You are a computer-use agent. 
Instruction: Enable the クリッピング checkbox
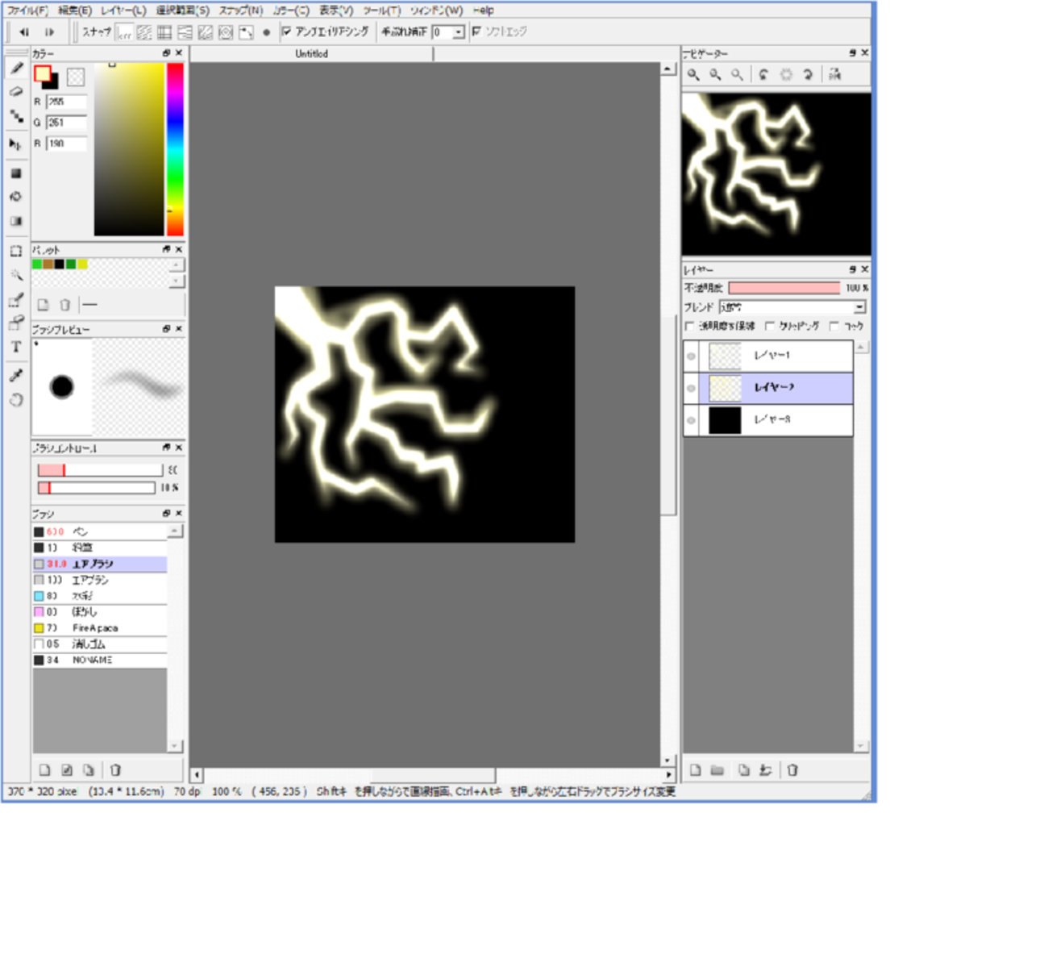point(770,326)
